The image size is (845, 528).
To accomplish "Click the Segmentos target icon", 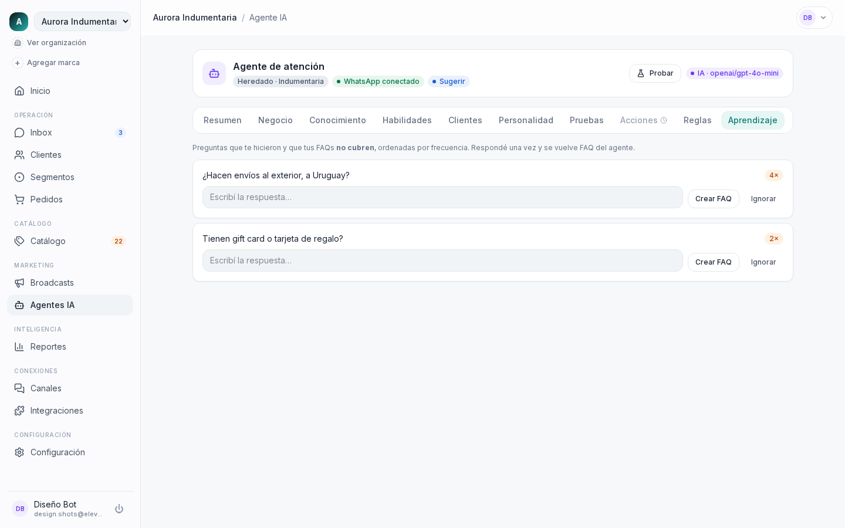I will point(19,177).
